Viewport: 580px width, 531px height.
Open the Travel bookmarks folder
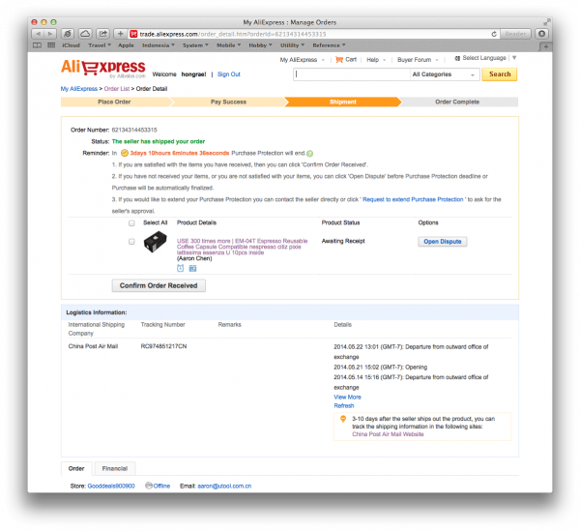point(100,45)
